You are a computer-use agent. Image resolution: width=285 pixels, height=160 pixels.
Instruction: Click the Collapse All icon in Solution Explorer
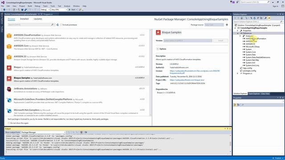[258, 18]
